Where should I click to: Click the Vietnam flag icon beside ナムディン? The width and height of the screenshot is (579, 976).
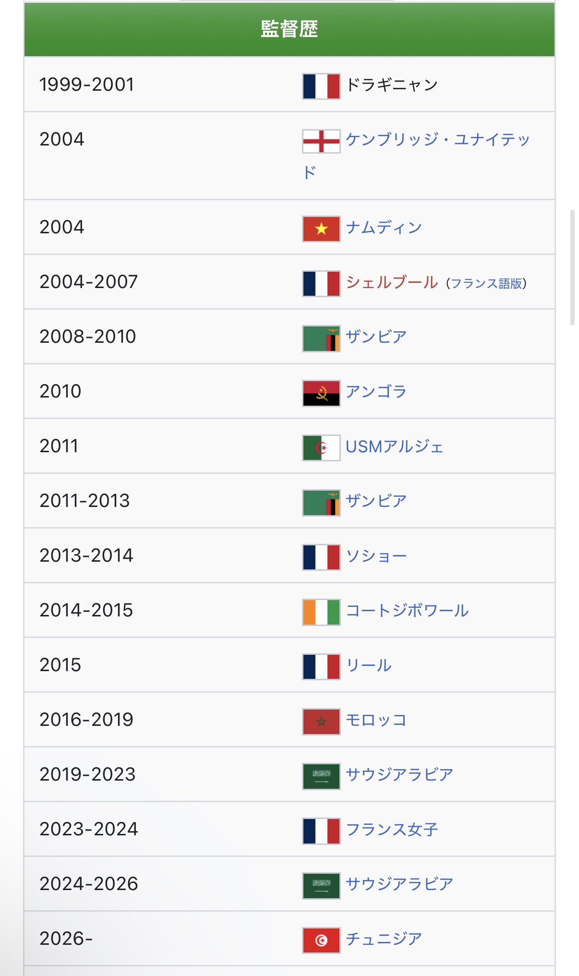321,229
